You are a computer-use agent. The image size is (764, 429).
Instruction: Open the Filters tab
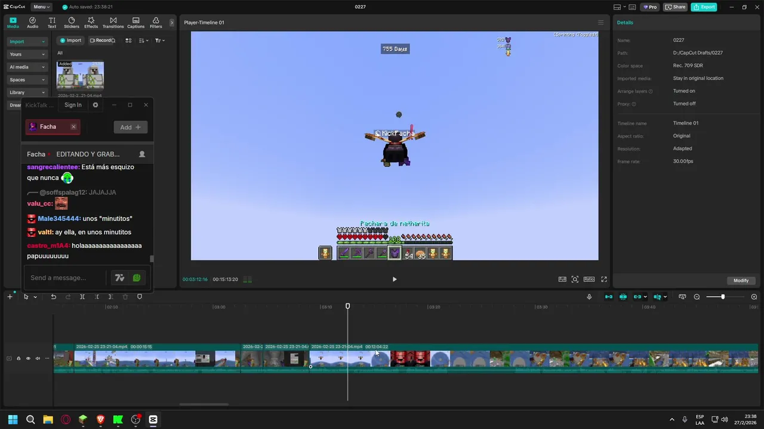click(156, 23)
